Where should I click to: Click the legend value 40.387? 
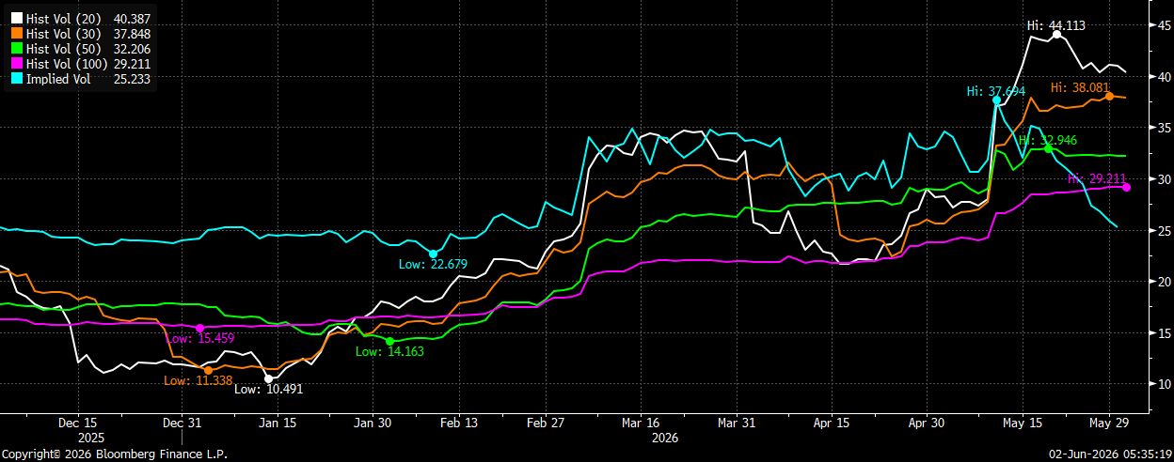coord(130,19)
